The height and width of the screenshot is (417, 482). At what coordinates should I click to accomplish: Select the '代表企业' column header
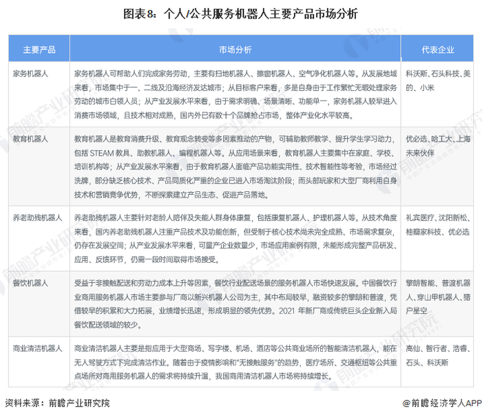tap(437, 49)
